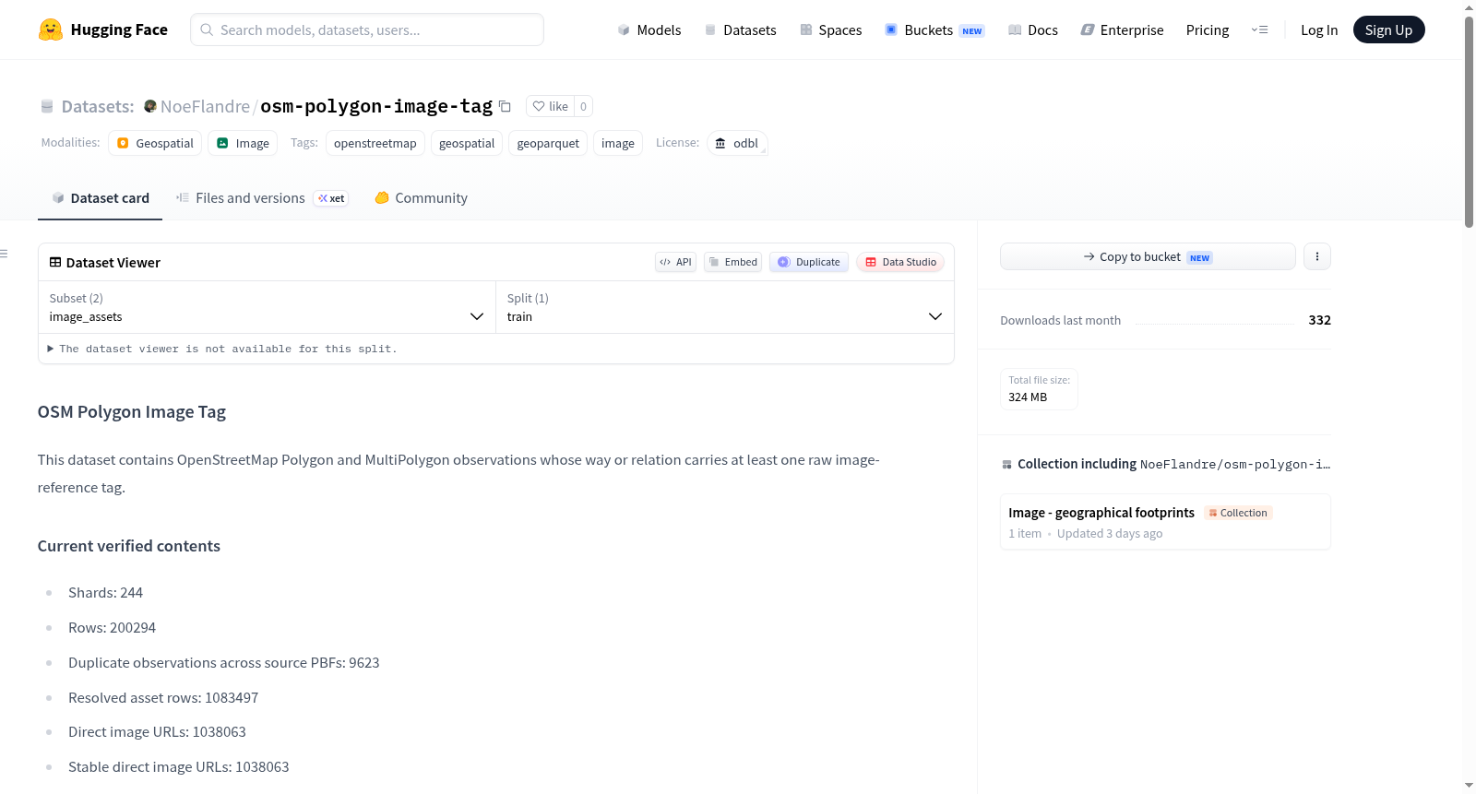1476x794 pixels.
Task: Click the Shards: 244 list item
Action: click(x=105, y=592)
